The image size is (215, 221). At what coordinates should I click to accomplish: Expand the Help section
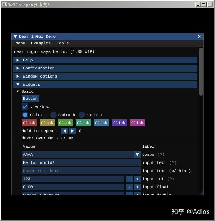tap(105, 60)
